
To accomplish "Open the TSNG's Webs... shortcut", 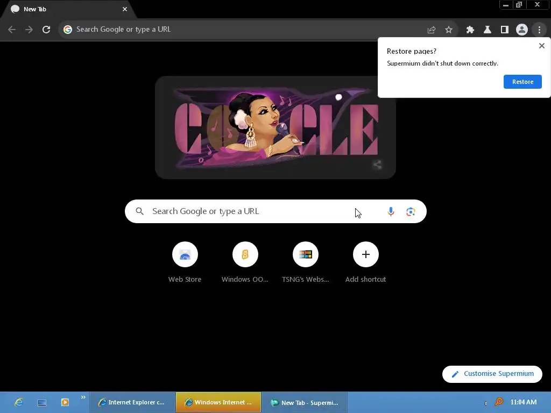I will click(306, 262).
